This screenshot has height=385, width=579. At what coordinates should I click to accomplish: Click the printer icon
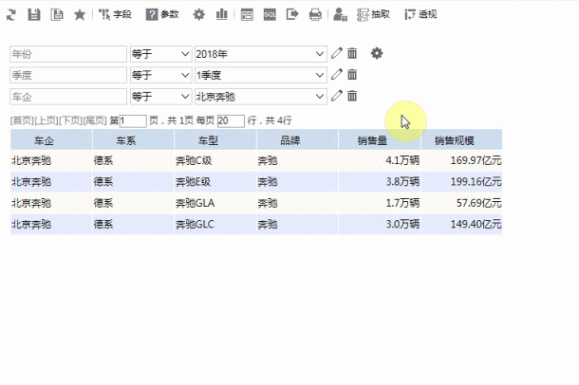pyautogui.click(x=315, y=15)
